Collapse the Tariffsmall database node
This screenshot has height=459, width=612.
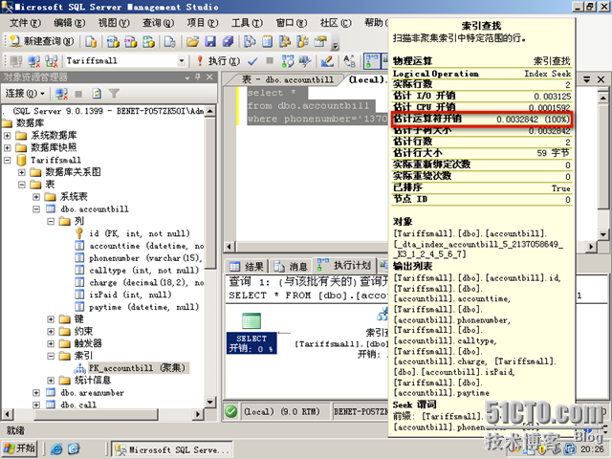(x=8, y=161)
